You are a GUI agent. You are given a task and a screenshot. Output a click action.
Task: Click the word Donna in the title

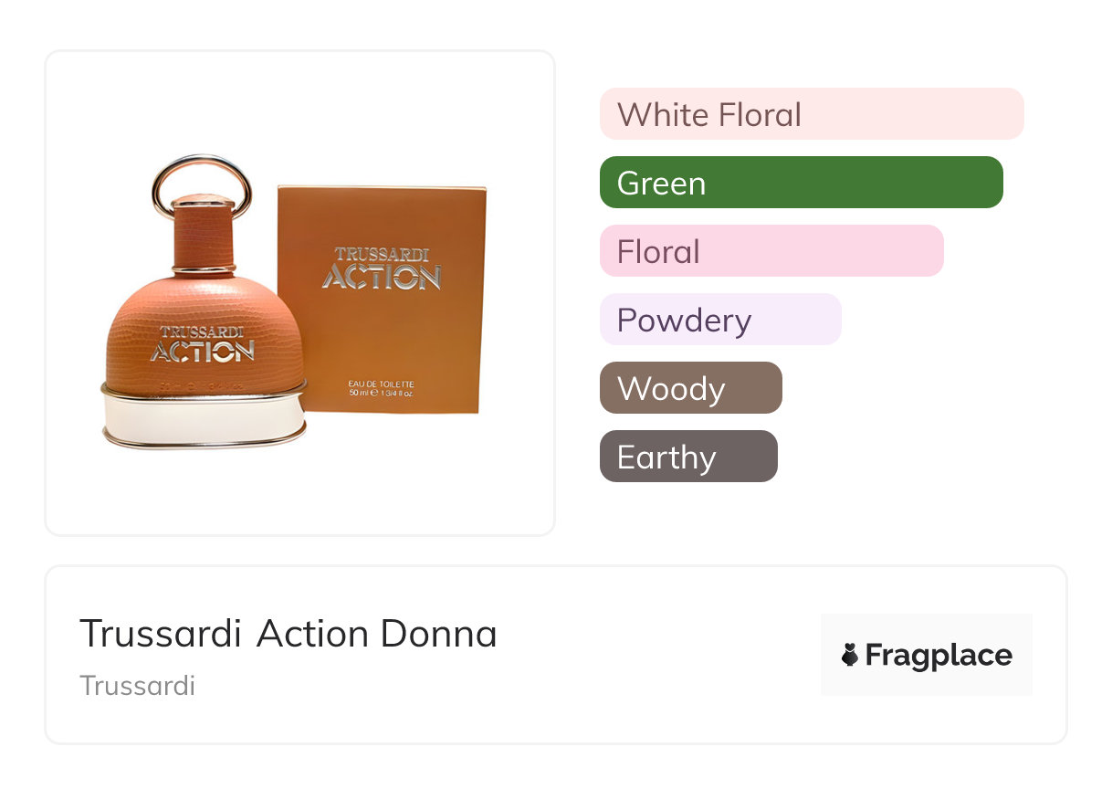[x=438, y=634]
